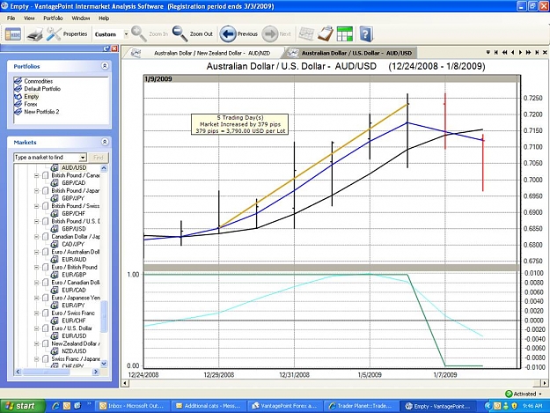Viewport: 550px width, 413px height.
Task: Step chart right one bar arrow
Action: 520,52
